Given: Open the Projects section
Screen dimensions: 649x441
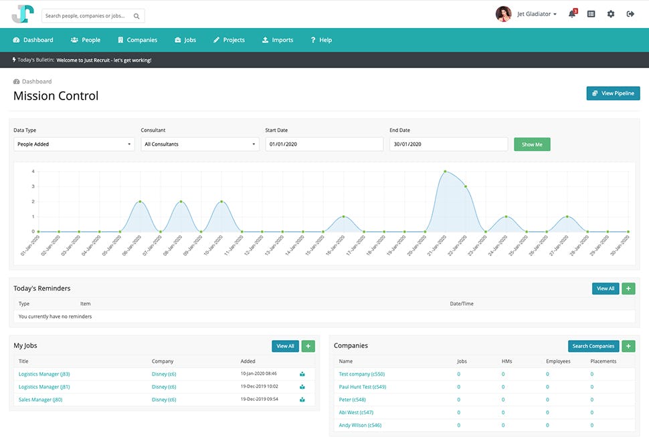Looking at the screenshot, I should [x=229, y=39].
